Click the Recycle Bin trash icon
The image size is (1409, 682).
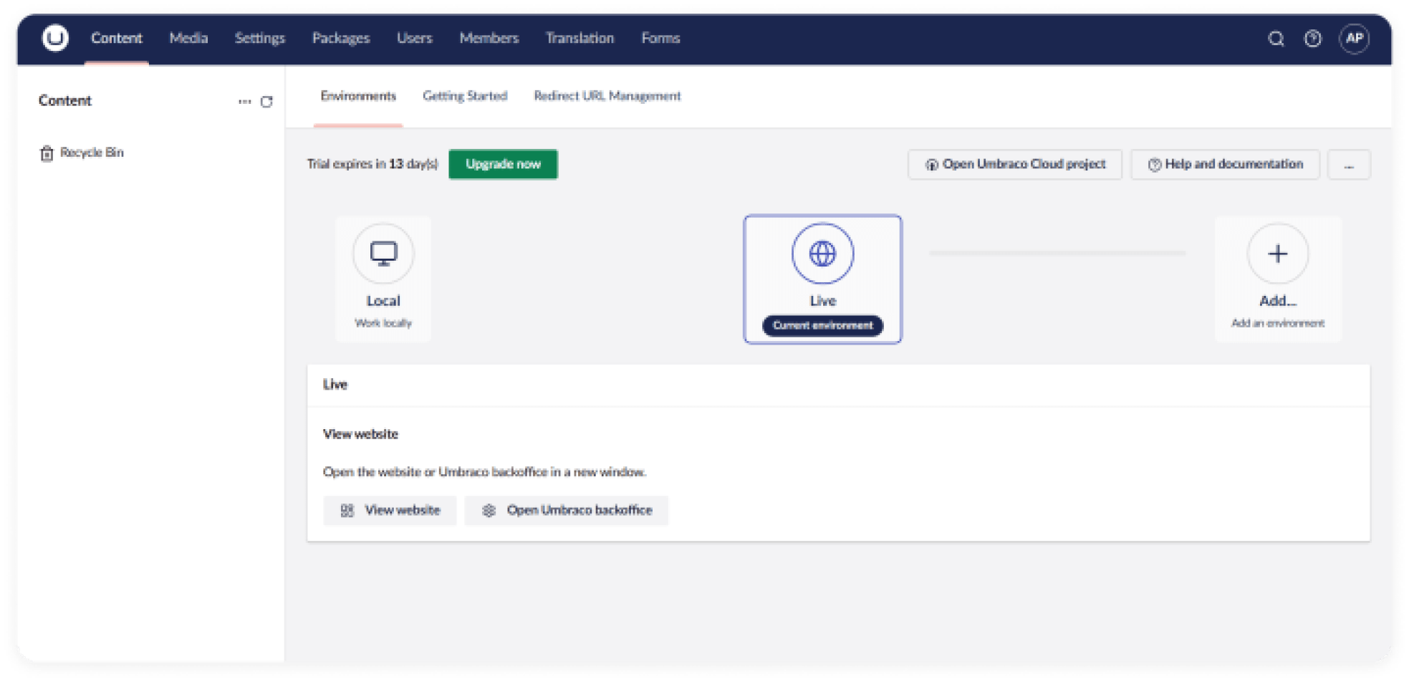47,153
